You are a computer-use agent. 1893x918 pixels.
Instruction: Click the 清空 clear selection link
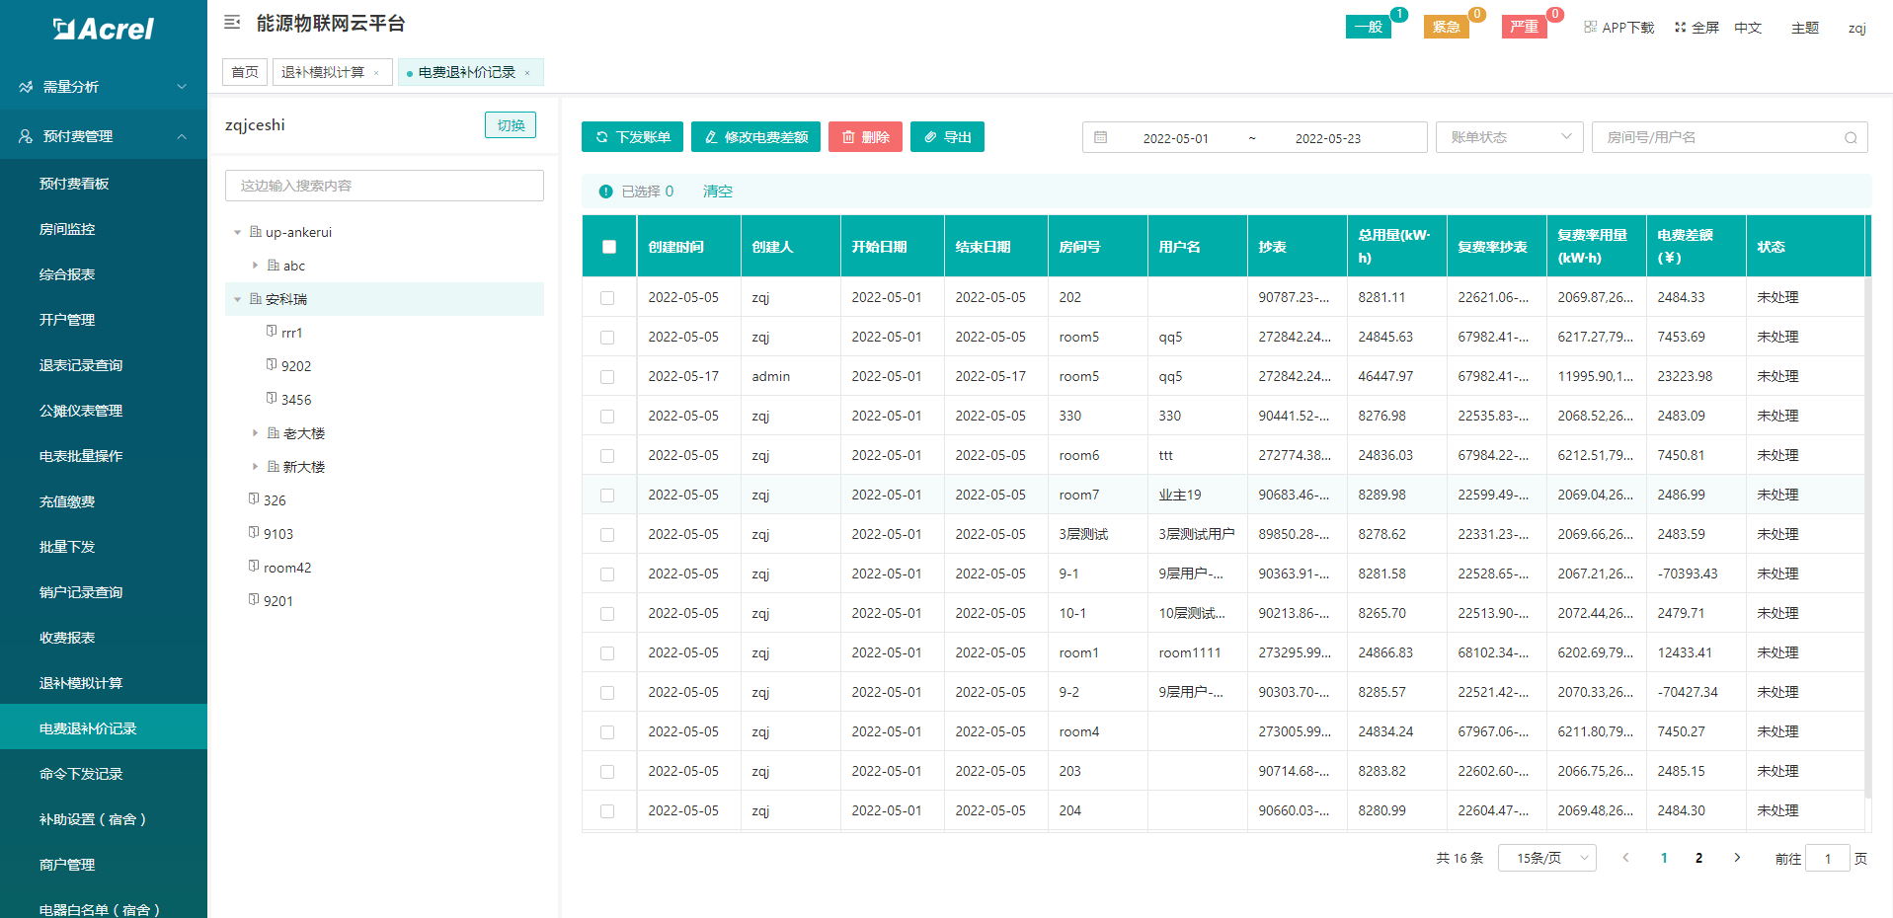click(x=718, y=191)
